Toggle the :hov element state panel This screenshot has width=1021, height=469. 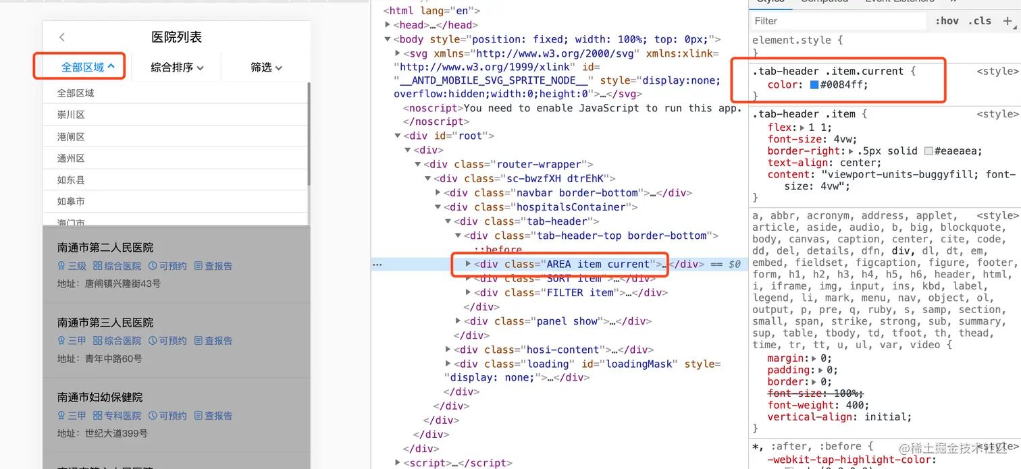(x=947, y=21)
